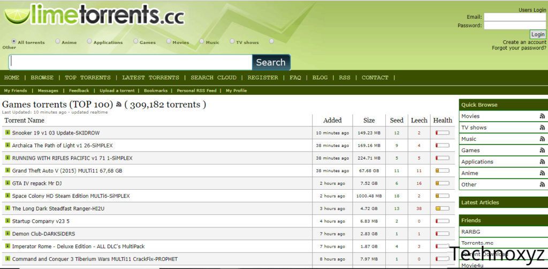Click download arrow for Space Colony HD
The image size is (548, 269).
tap(7, 195)
